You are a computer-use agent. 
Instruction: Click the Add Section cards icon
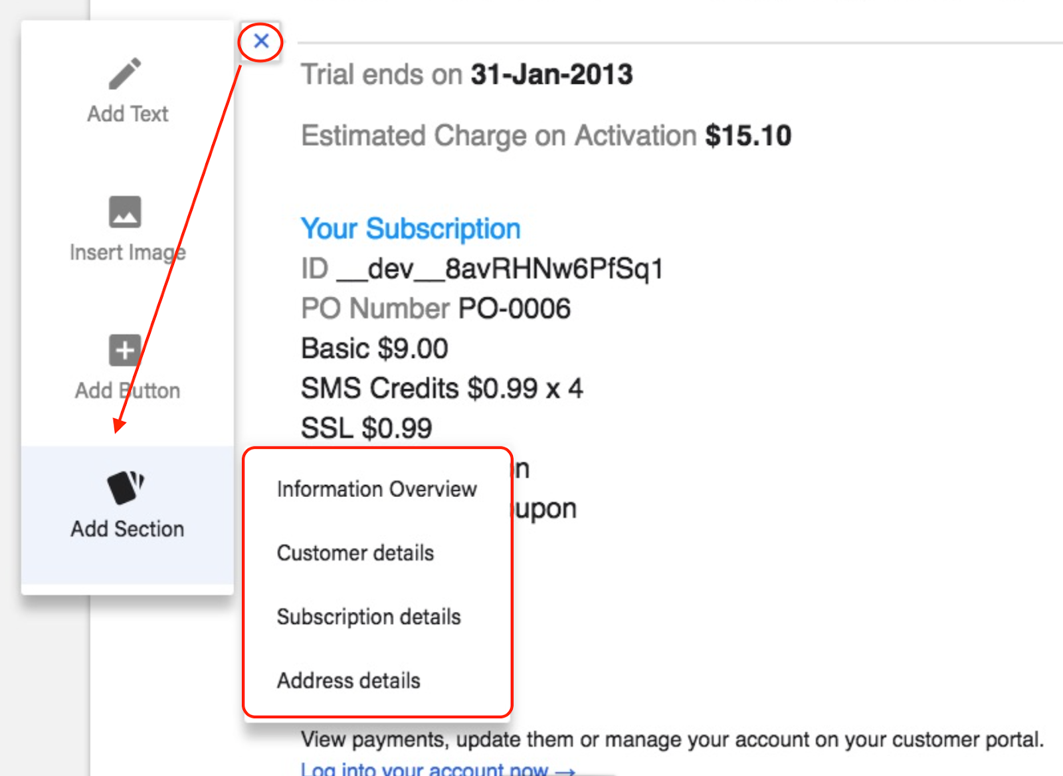coord(126,487)
